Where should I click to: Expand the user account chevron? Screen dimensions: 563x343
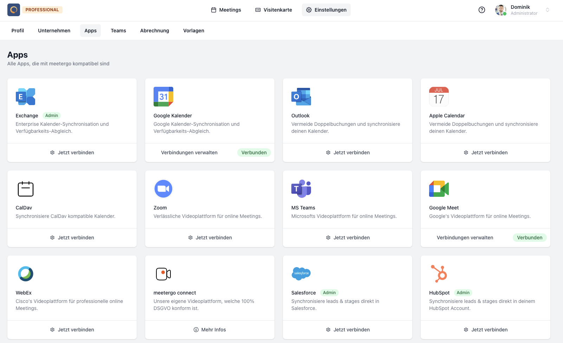coord(547,10)
